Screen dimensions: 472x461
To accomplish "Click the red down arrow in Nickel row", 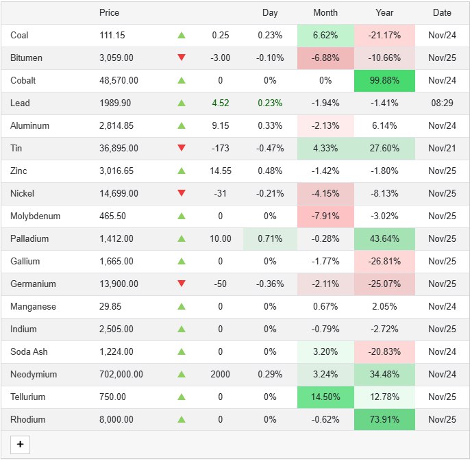I will pyautogui.click(x=182, y=193).
